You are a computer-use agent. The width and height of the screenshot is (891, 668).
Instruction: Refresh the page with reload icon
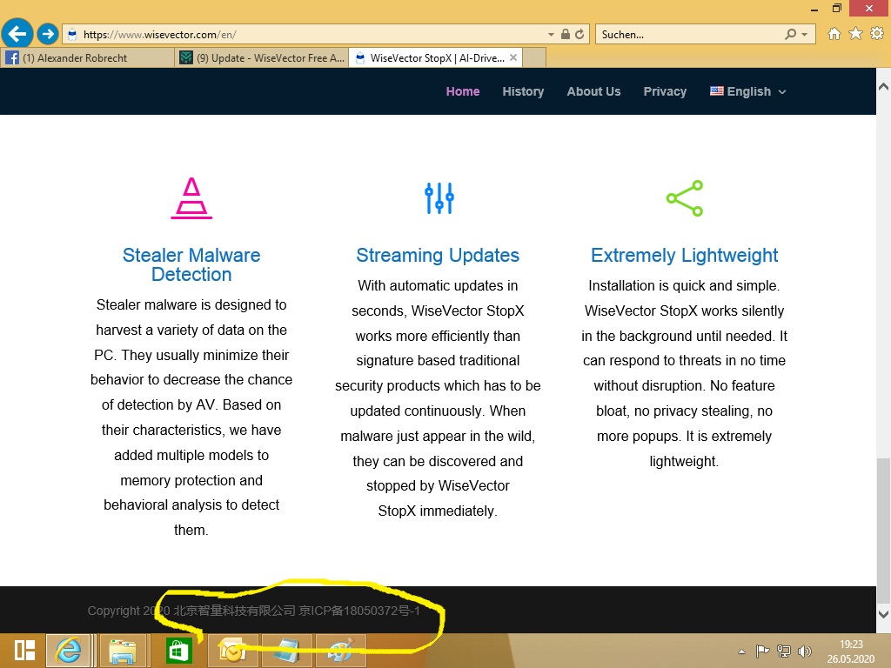[x=579, y=34]
